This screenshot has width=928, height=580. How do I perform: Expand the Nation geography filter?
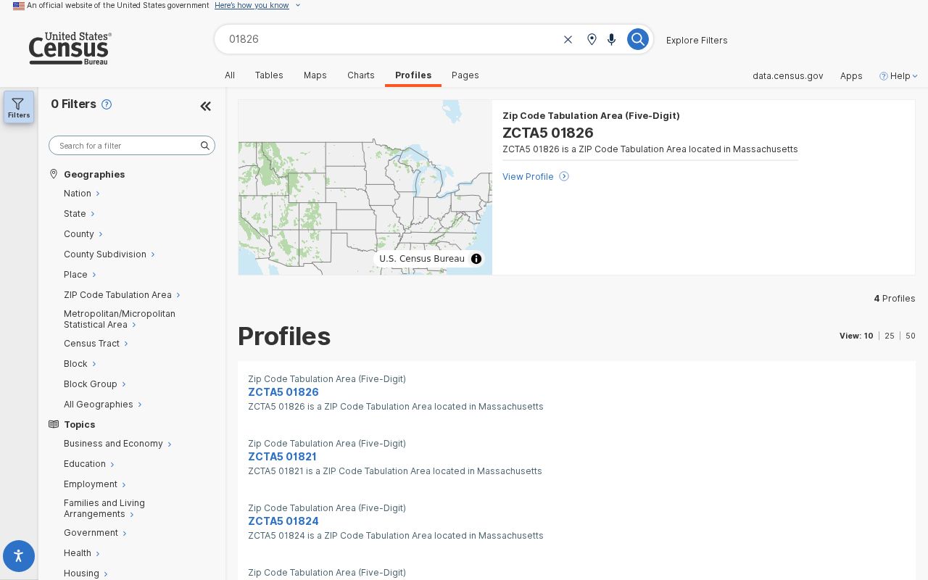point(81,194)
